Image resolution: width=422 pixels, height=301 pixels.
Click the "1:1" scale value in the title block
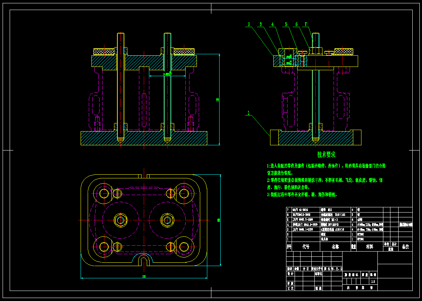pyautogui.click(x=373, y=282)
